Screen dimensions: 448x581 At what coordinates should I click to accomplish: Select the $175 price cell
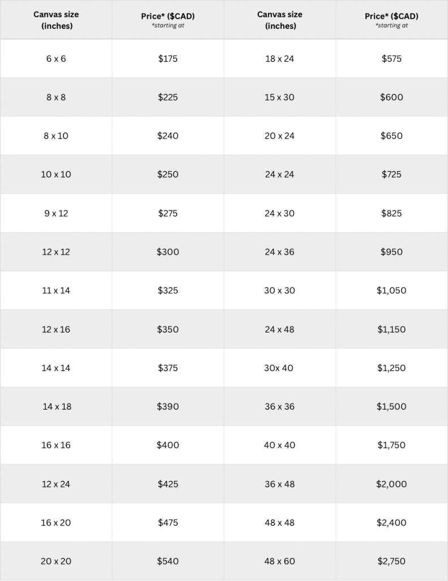click(x=168, y=58)
